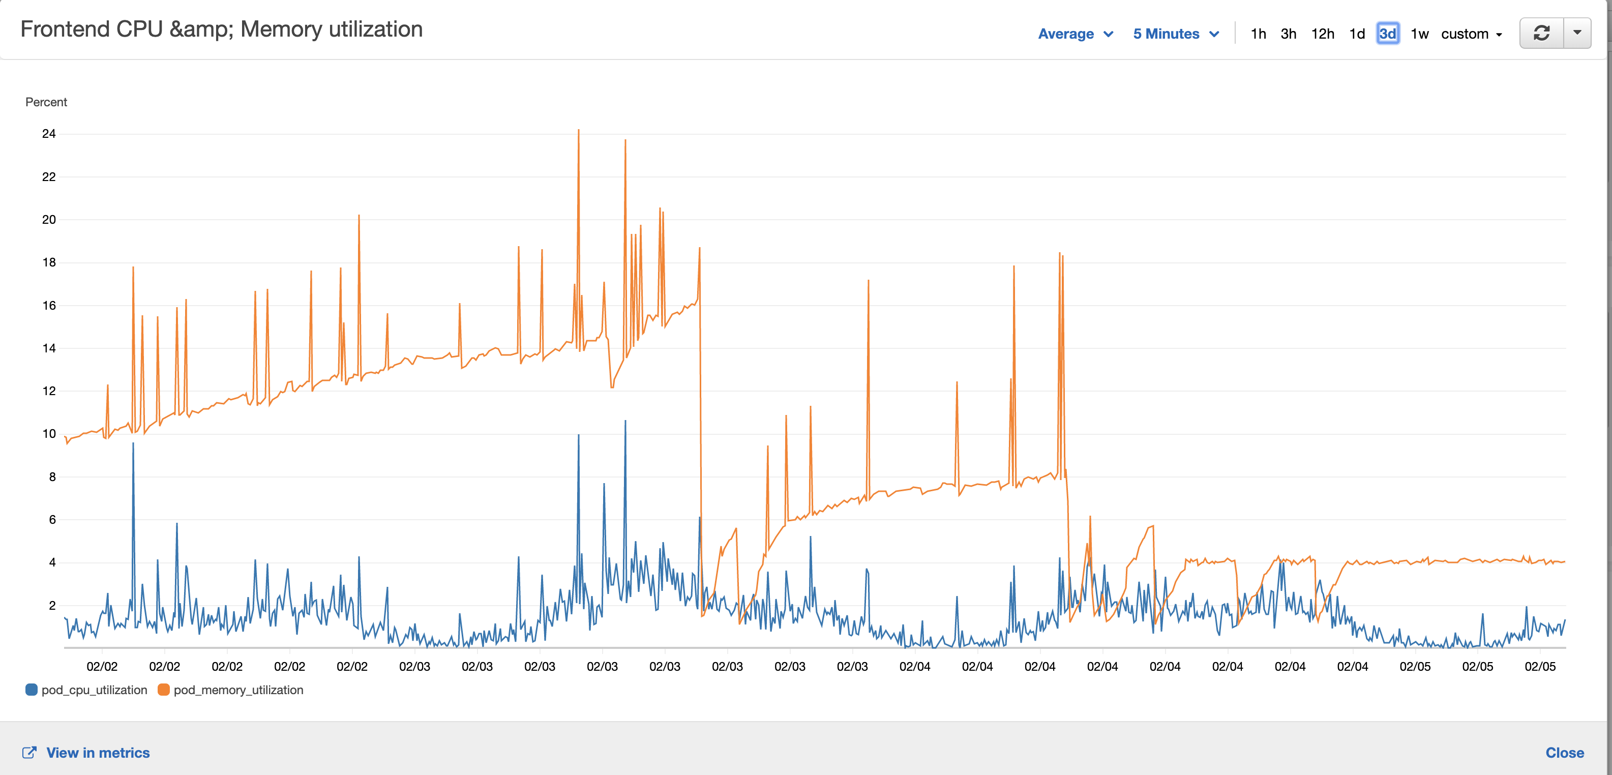Select the 1d time range
Viewport: 1612px width, 775px height.
(1357, 34)
